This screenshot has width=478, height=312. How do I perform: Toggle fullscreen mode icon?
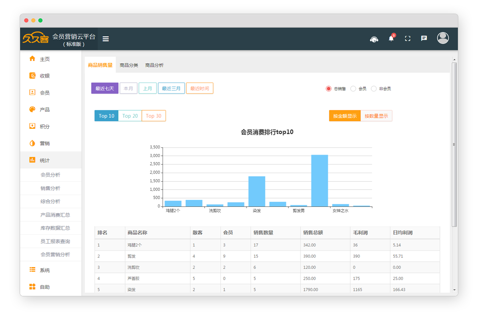pyautogui.click(x=408, y=39)
